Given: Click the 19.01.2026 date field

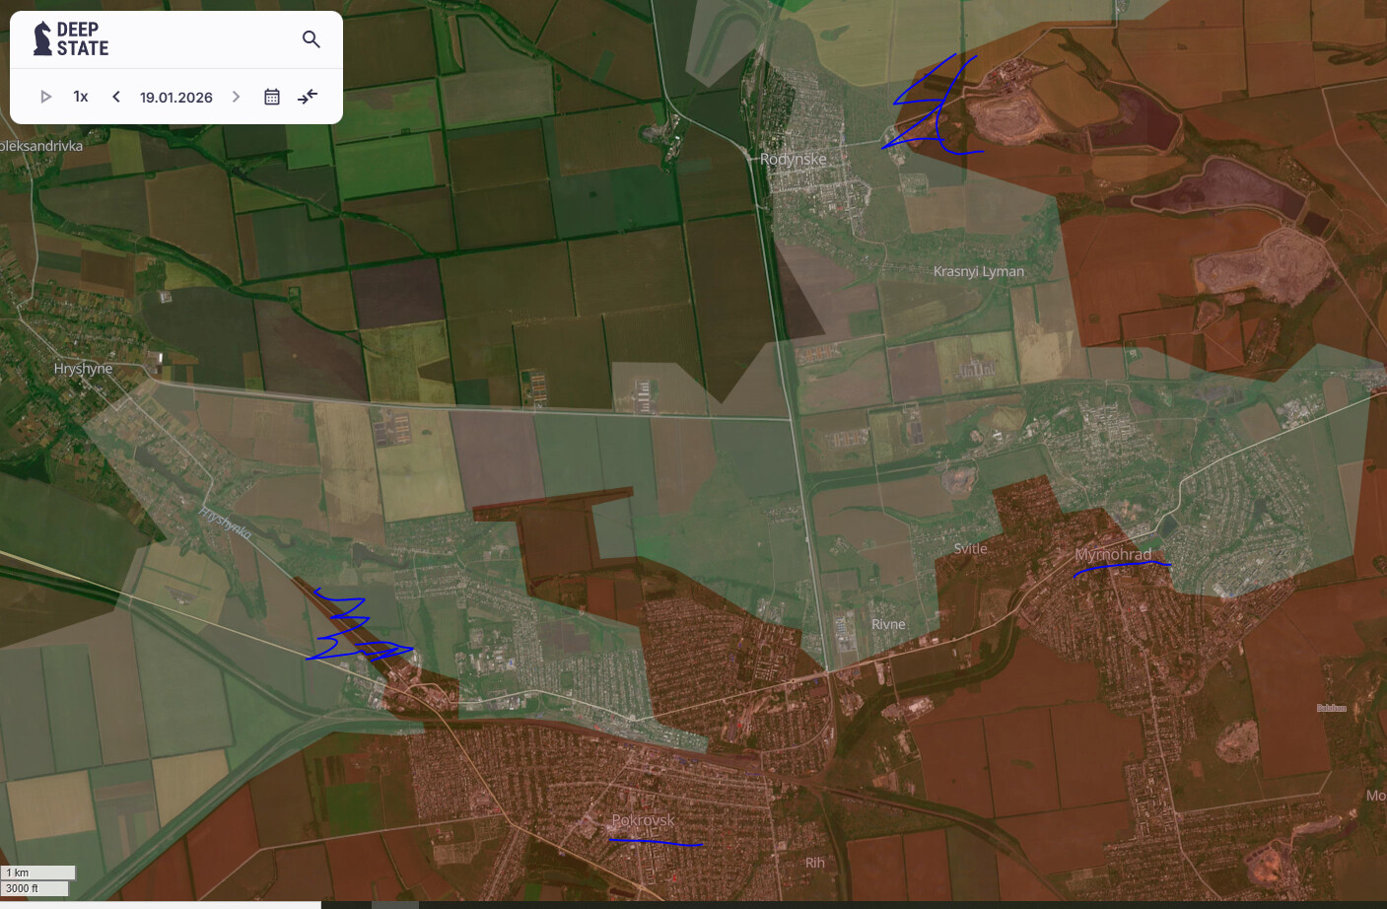Looking at the screenshot, I should [175, 97].
